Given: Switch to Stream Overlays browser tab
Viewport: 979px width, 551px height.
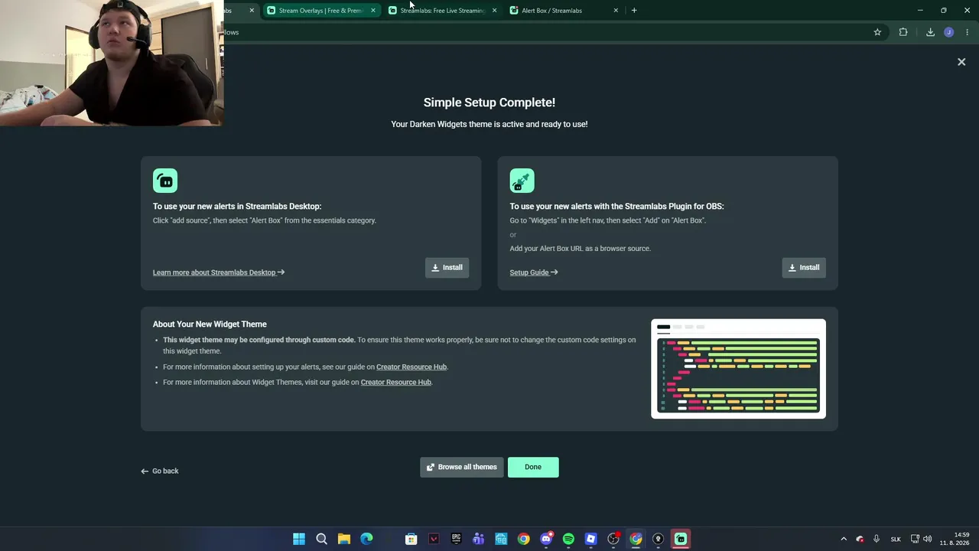Looking at the screenshot, I should tap(320, 11).
